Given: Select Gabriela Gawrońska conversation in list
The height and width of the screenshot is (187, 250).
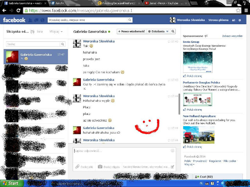Looking at the screenshot, I should 36,56.
